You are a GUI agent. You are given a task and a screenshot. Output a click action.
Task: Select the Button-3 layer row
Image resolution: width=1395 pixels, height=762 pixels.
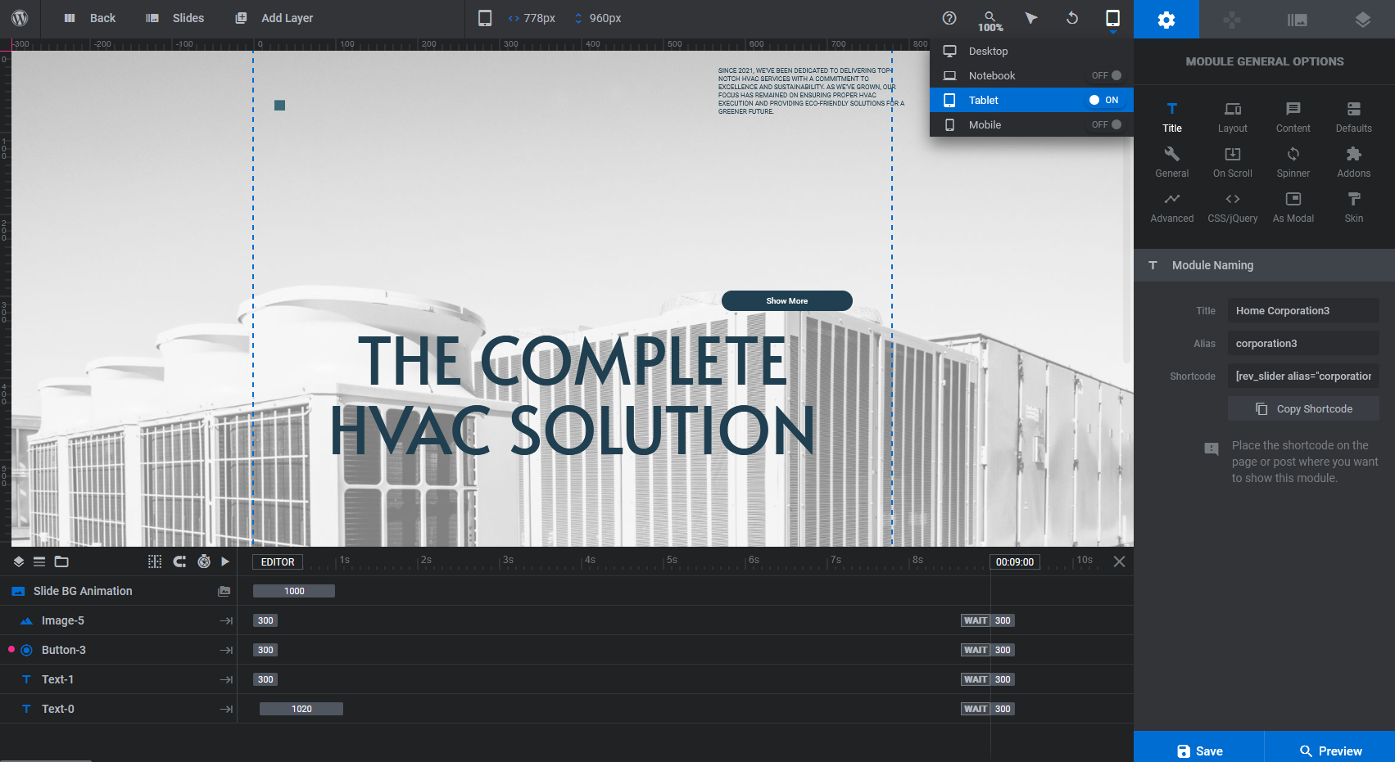click(x=119, y=650)
